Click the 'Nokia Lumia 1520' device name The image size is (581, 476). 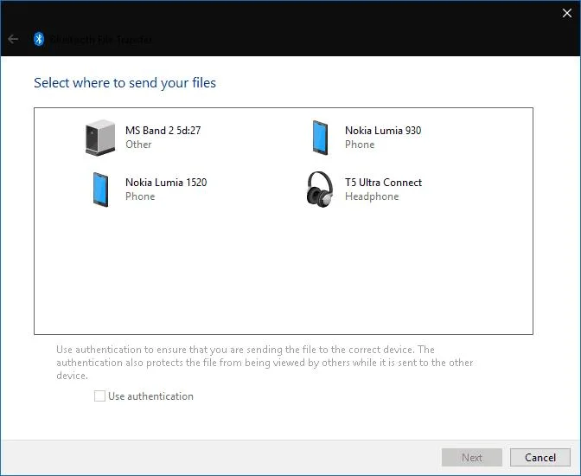[x=166, y=183]
